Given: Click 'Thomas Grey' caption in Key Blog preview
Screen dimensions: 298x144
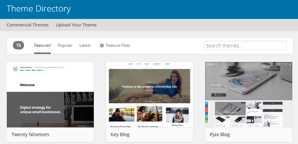Looking at the screenshot, I should click(177, 125).
